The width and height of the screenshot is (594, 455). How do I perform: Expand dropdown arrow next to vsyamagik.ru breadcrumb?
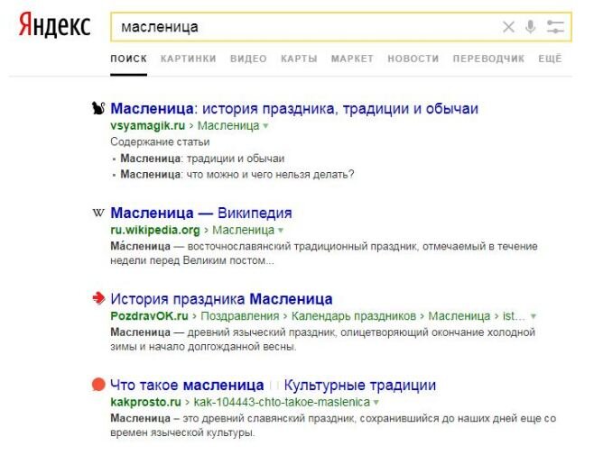(x=265, y=125)
